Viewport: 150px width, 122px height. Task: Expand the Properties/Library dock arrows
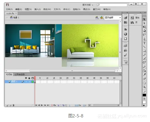pyautogui.click(x=141, y=13)
